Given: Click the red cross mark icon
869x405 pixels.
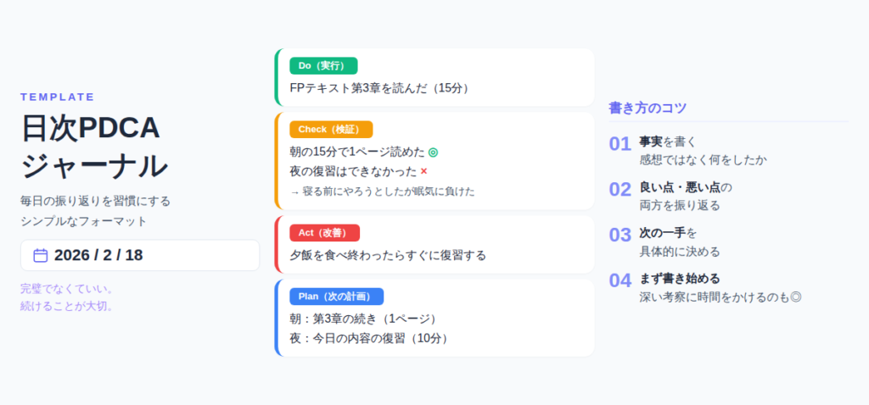Looking at the screenshot, I should (x=423, y=171).
